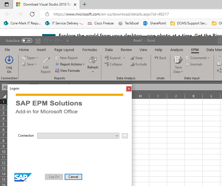Click the Back undo icon
Viewport: 222px width, 186px height.
[x=156, y=58]
